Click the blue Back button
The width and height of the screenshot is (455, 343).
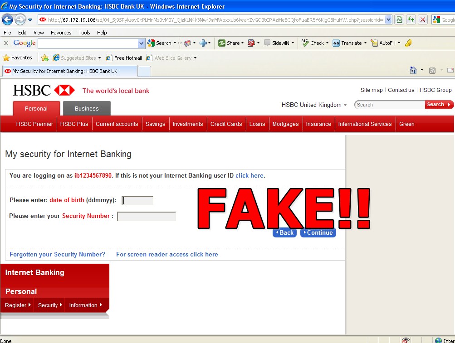[285, 232]
